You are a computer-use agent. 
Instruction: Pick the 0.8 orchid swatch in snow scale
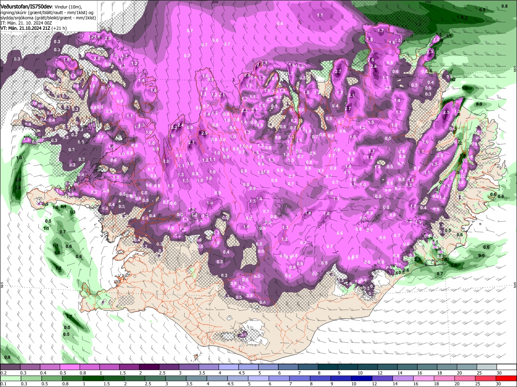tap(89, 367)
